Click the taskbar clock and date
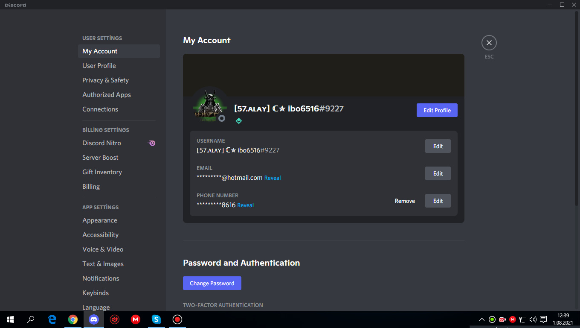Screen dimensions: 580x328 pyautogui.click(x=563, y=319)
